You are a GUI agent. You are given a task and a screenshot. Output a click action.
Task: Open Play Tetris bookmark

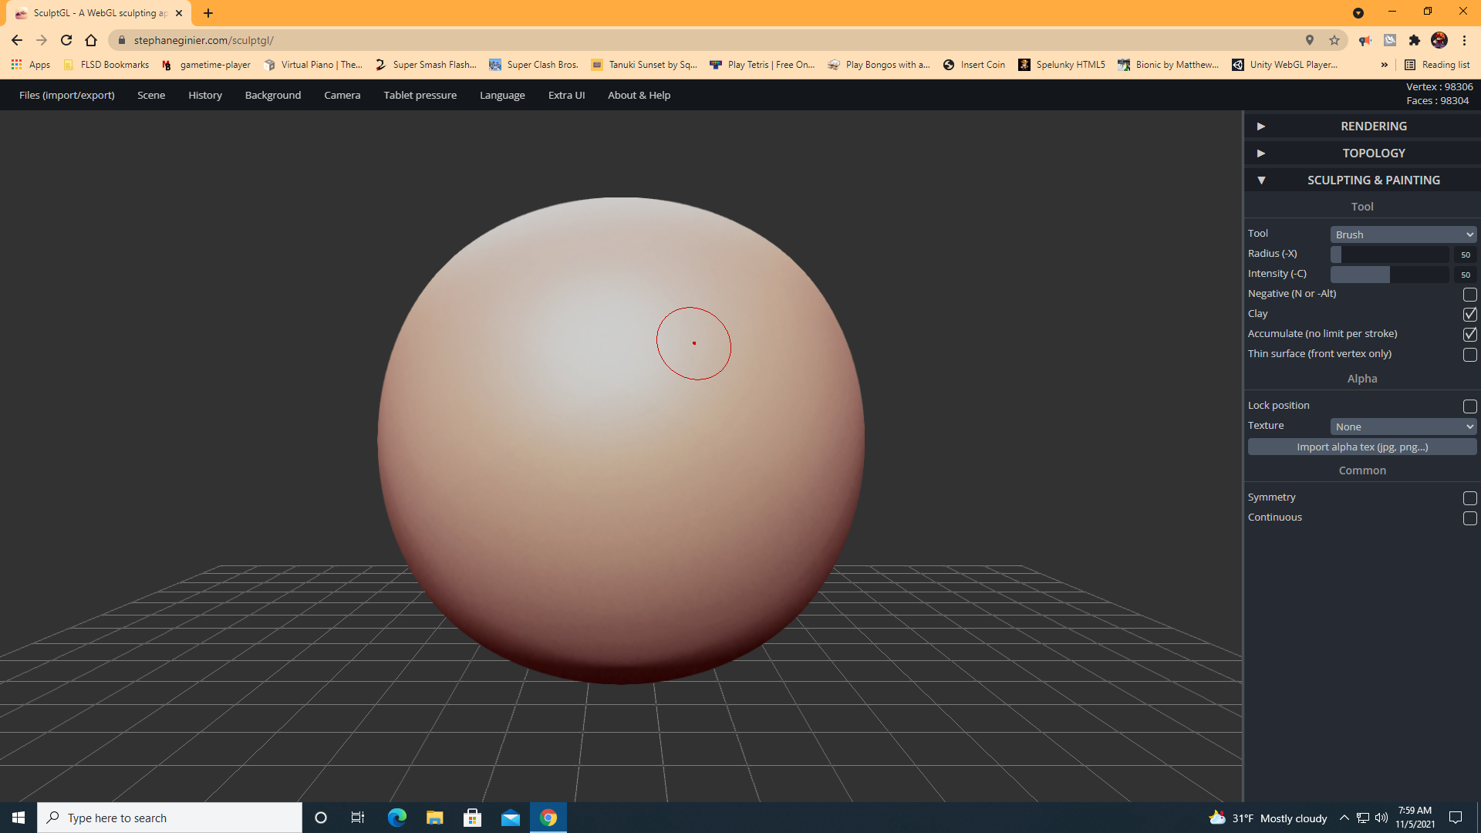762,65
